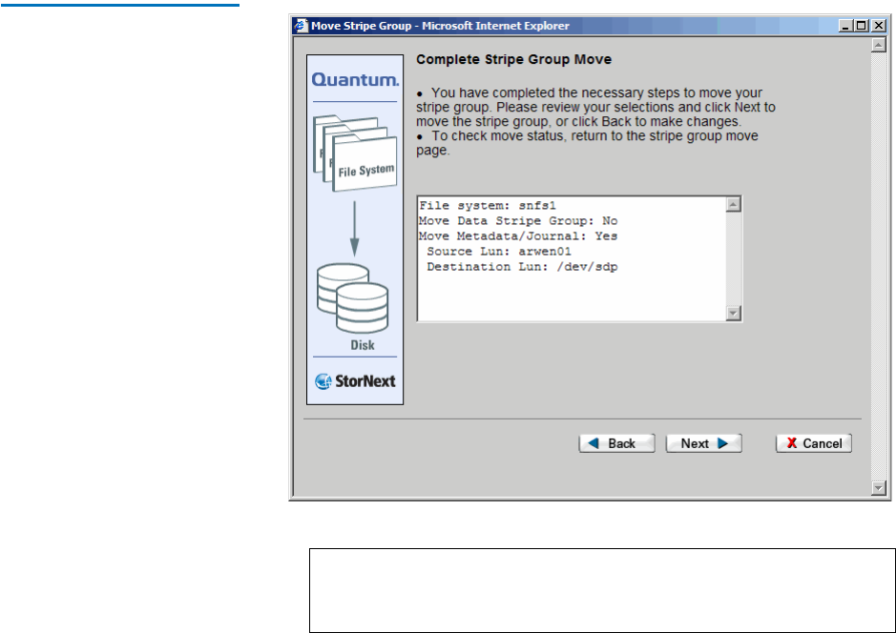Click the summary box scroll-down arrow
Viewport: 896px width, 633px height.
click(x=733, y=313)
